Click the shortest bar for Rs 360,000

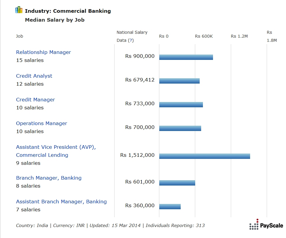coord(170,207)
